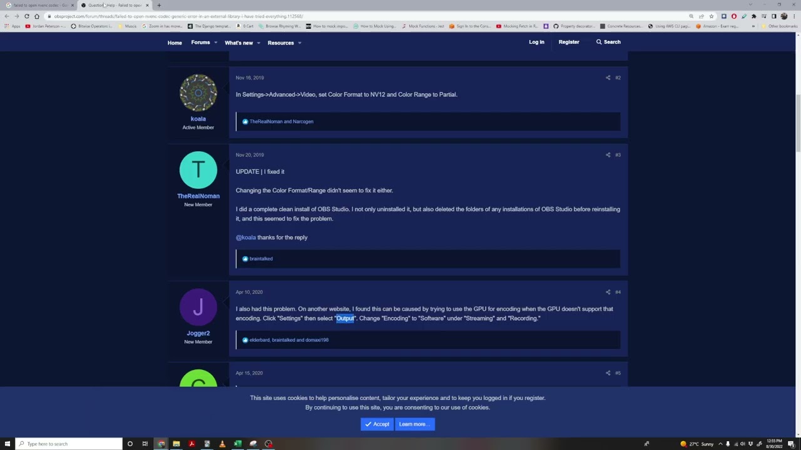Open Chrome from the Windows taskbar
The height and width of the screenshot is (450, 801).
161,444
